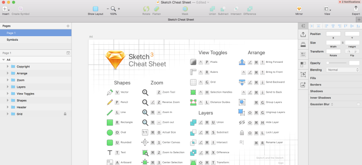The height and width of the screenshot is (165, 362).
Task: Toggle Show Layout in toolbar
Action: [x=95, y=9]
